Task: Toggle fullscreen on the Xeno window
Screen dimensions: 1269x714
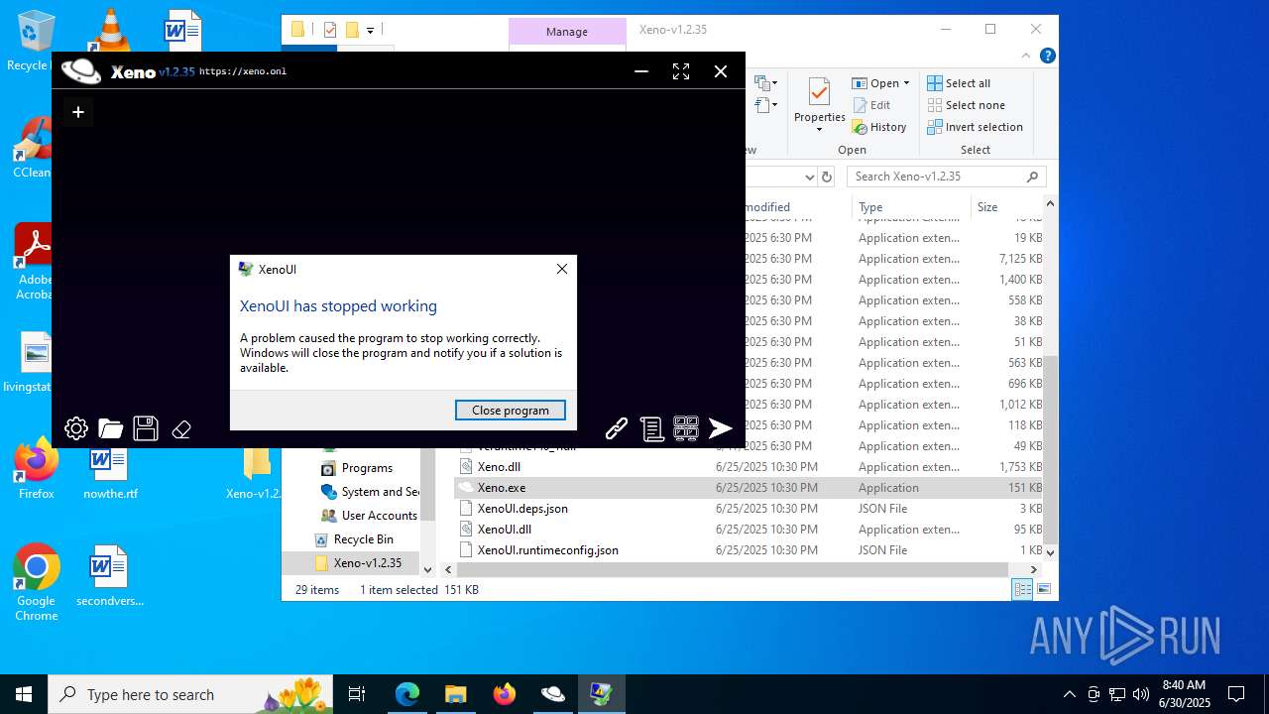Action: click(681, 71)
